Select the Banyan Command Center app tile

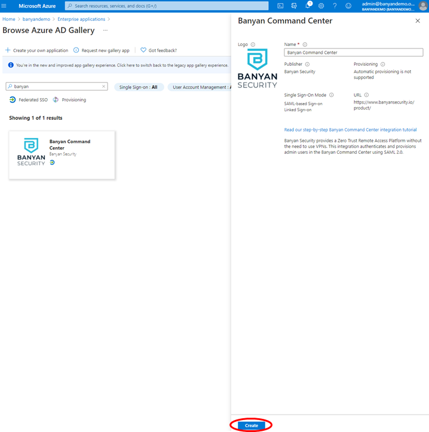[x=62, y=155]
